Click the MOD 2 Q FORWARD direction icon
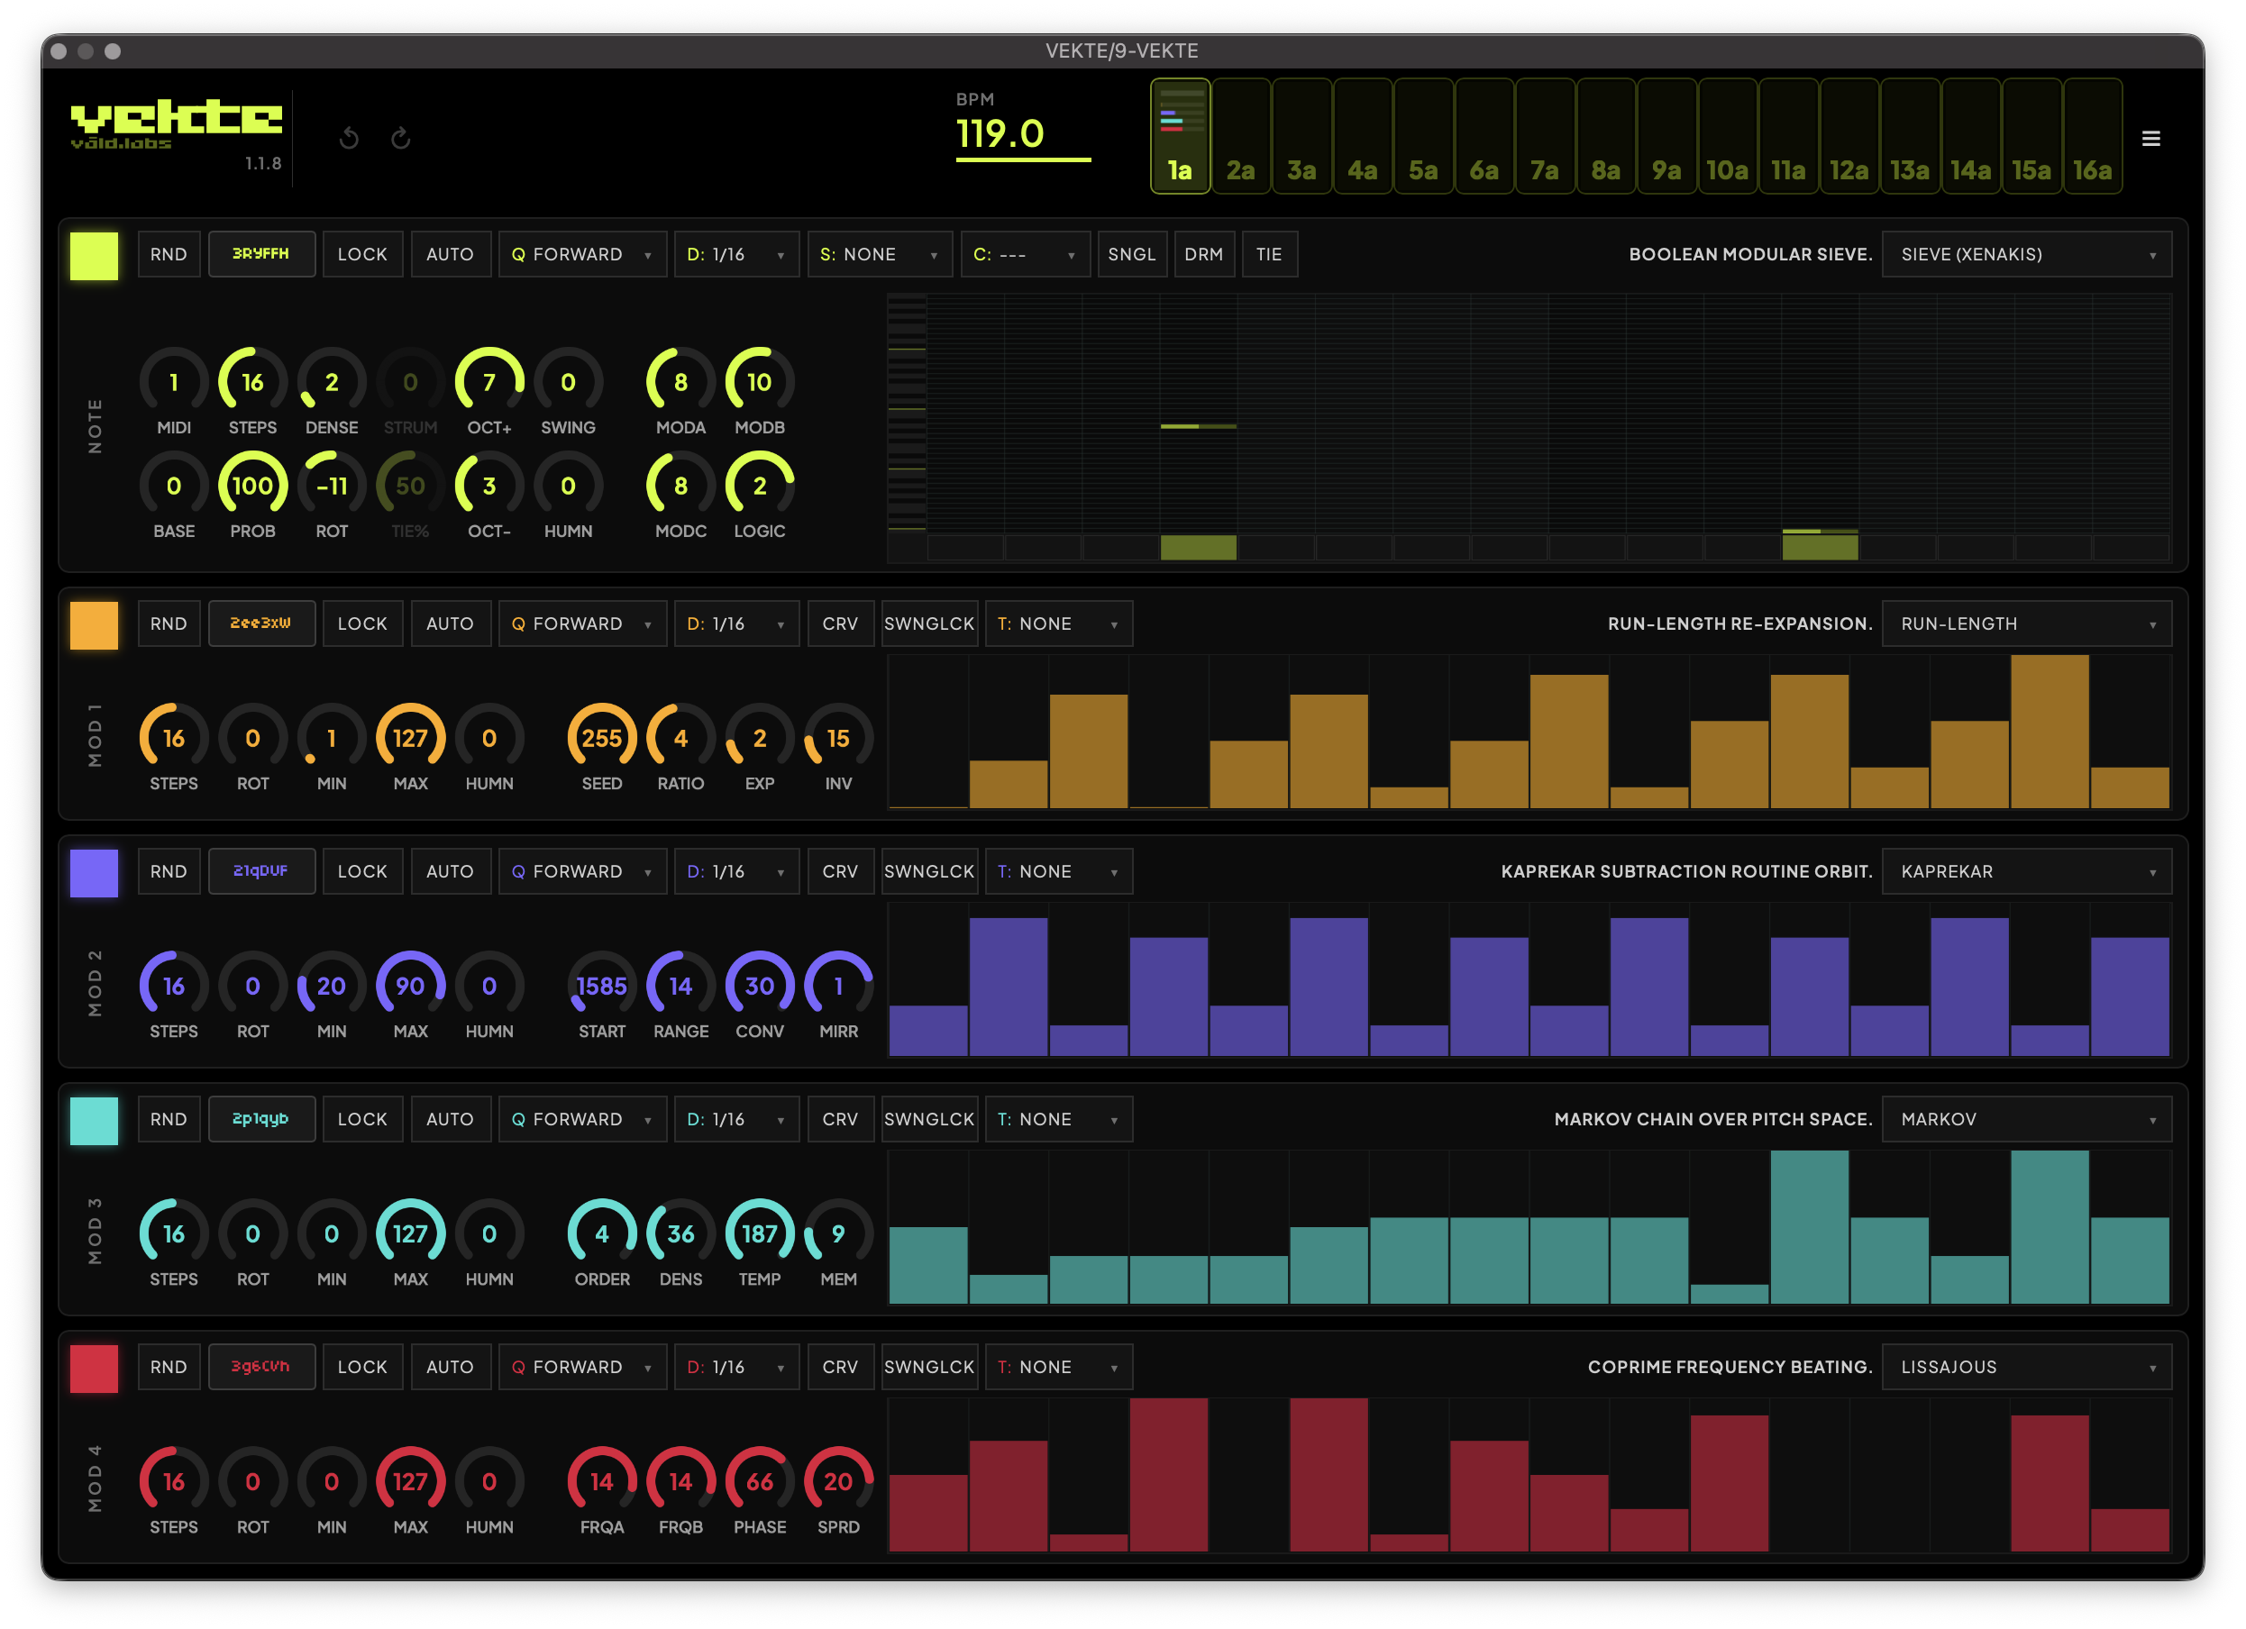The height and width of the screenshot is (1629, 2246). [x=518, y=871]
